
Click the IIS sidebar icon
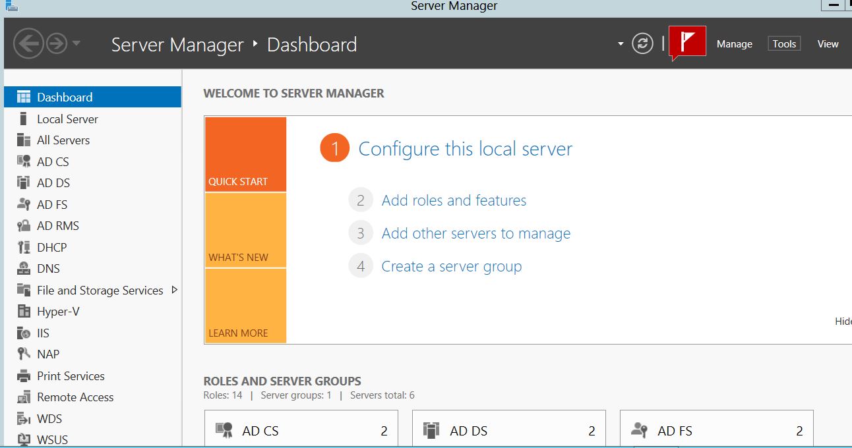(x=24, y=333)
